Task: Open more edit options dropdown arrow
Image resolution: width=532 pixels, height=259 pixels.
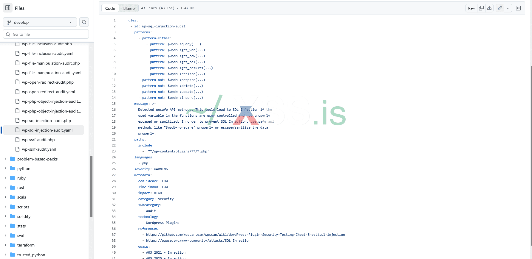Action: click(x=508, y=8)
